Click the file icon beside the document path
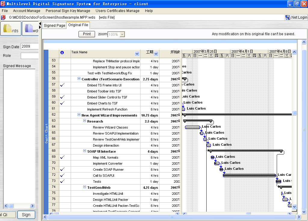The height and width of the screenshot is (221, 308). [x=3, y=17]
